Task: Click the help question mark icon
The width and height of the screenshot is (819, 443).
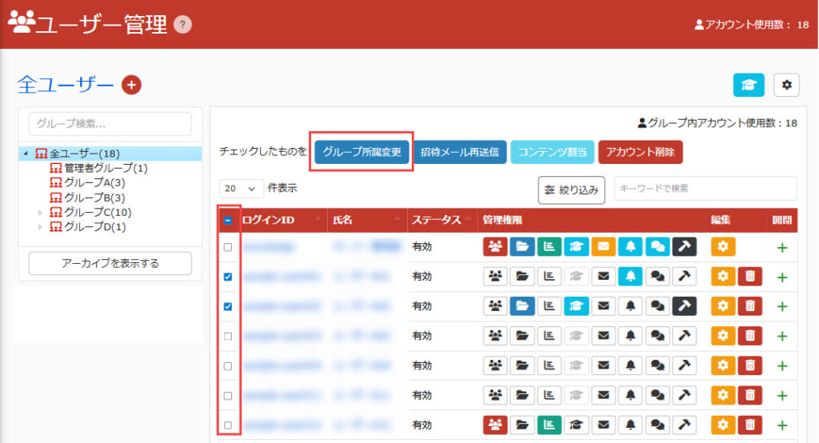Action: (182, 25)
